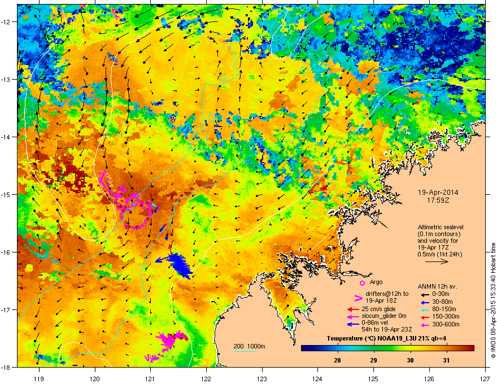Click longitude axis label '121'
Viewport: 497px width, 384px height.
point(150,378)
